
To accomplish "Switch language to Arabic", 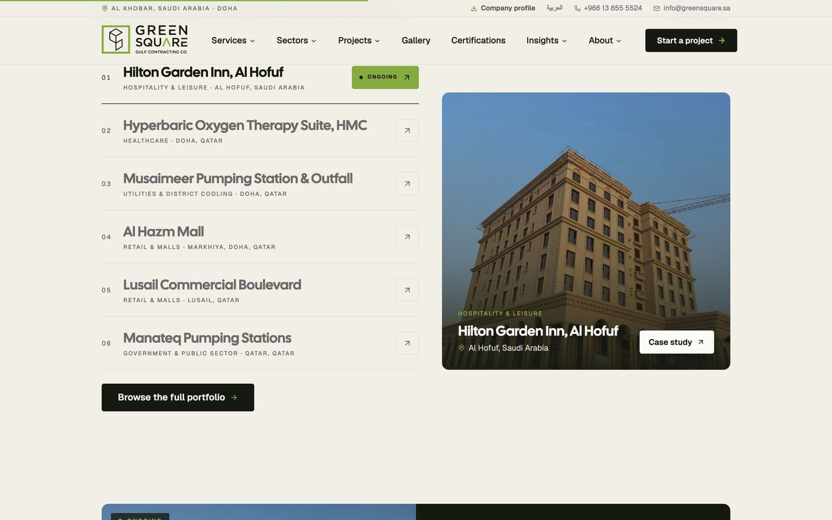I will pos(554,8).
